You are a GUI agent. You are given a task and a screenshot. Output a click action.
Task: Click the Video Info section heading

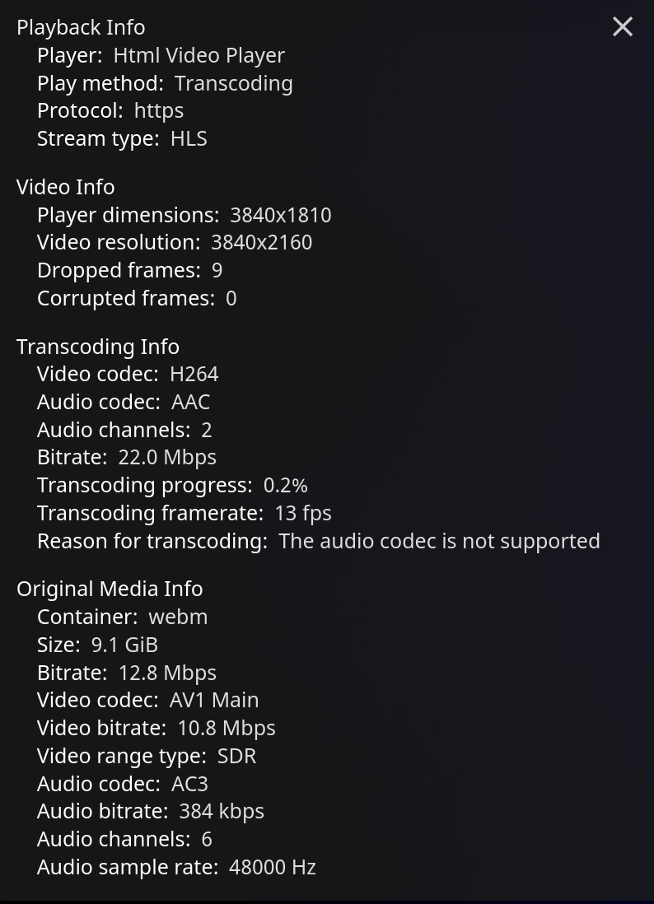click(65, 187)
